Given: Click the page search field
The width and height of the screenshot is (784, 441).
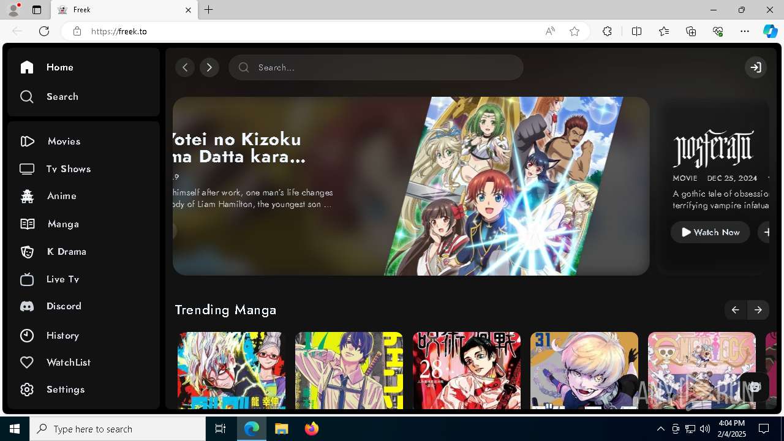Looking at the screenshot, I should (376, 67).
